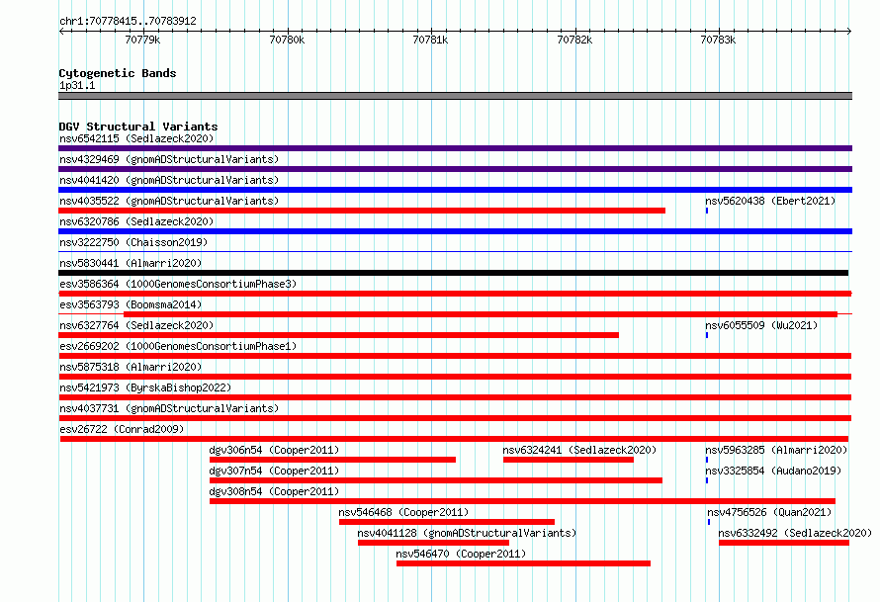Click the nsv5830441 (Almarri2020) label
Screen dimensions: 880x602
131,263
